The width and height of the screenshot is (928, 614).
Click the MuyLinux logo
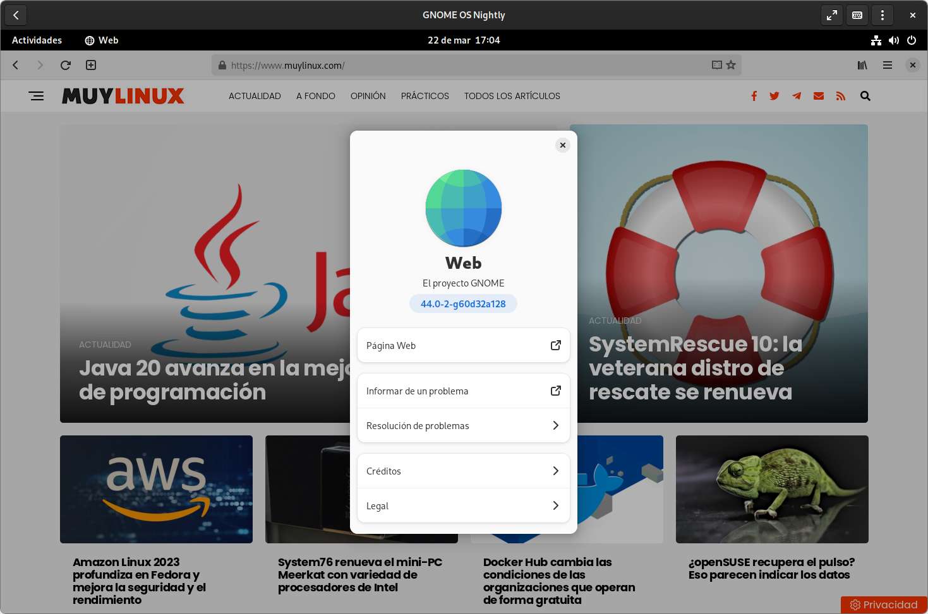point(123,96)
